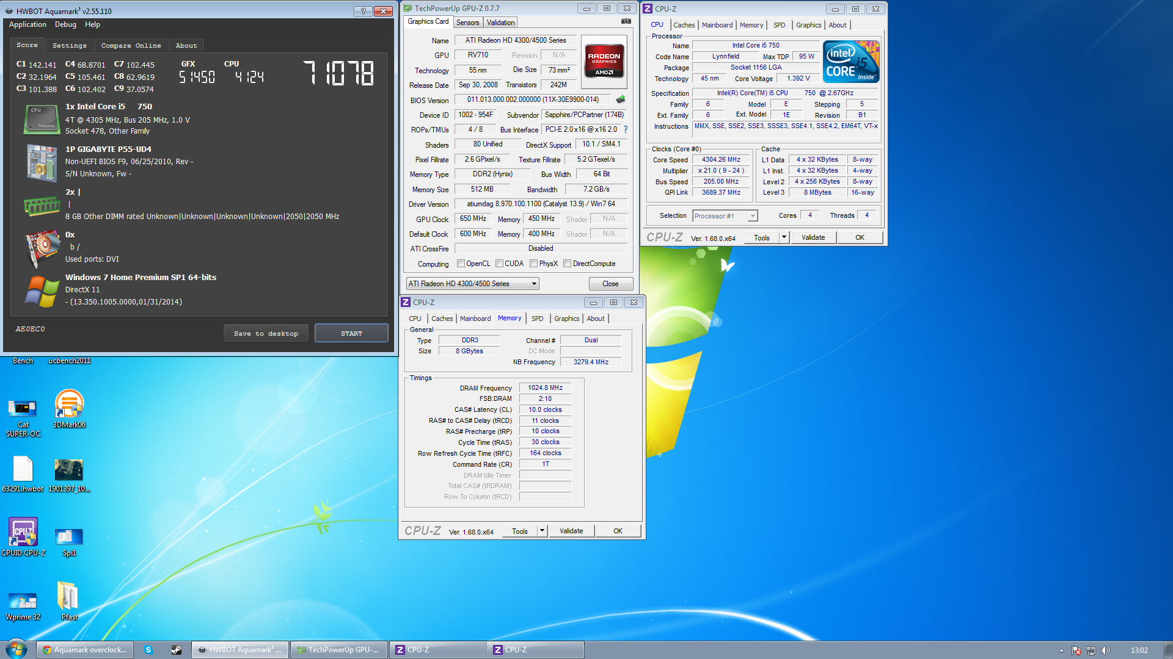1173x659 pixels.
Task: Click the Show desktop strip on taskbar
Action: (x=1168, y=650)
